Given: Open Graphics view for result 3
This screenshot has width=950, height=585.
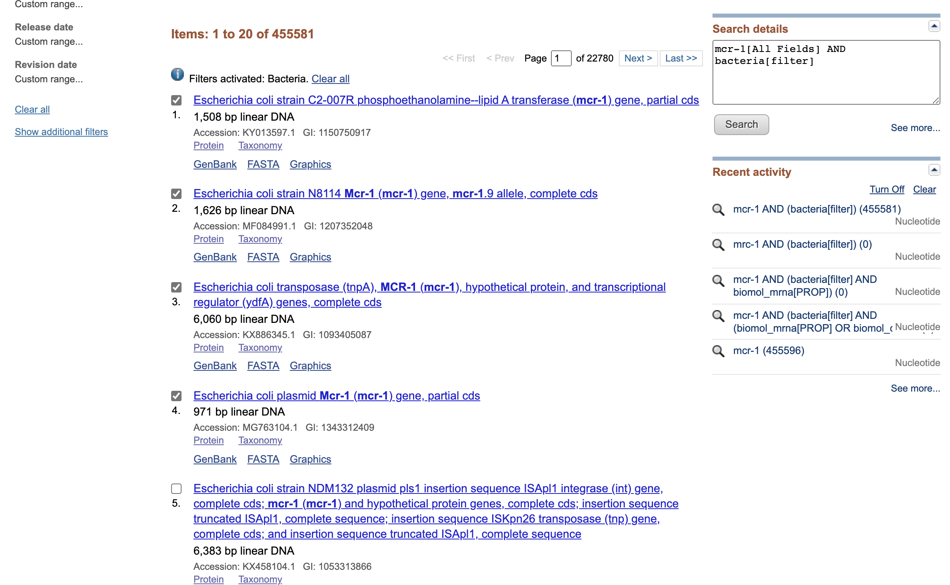Looking at the screenshot, I should click(310, 366).
